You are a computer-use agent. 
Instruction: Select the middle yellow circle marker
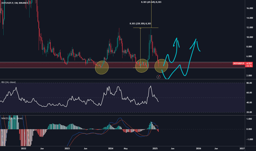pos(143,66)
